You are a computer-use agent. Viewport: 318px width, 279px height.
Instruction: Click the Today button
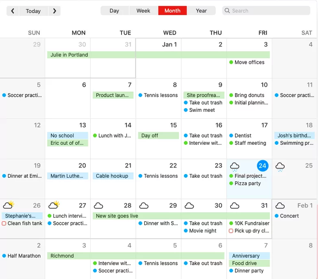(33, 11)
